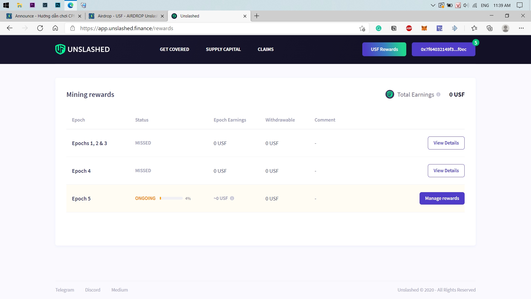
Task: Open Notion web clipper extension
Action: click(394, 28)
